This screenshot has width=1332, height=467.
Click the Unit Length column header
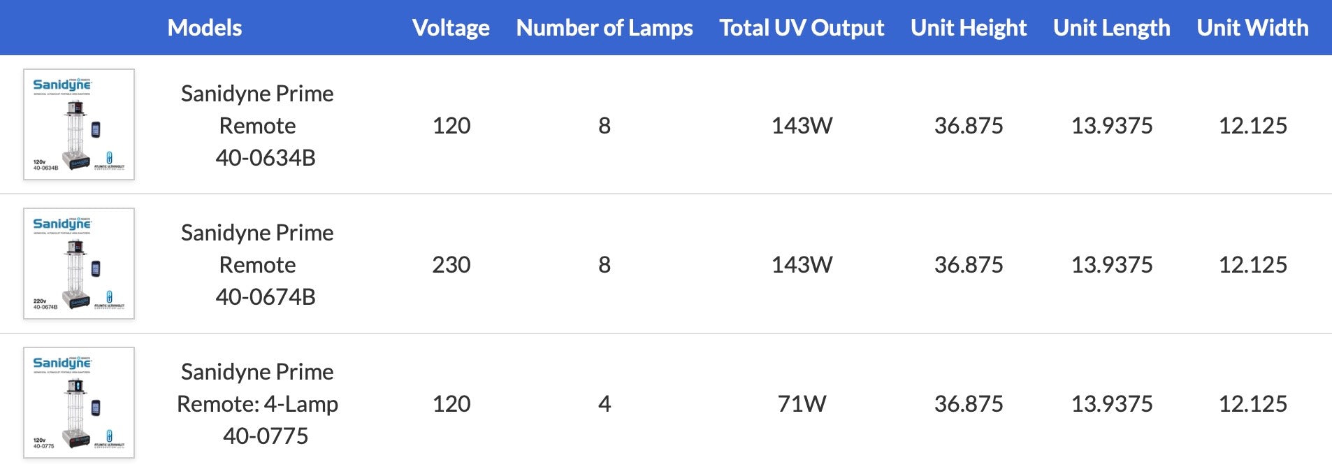pyautogui.click(x=1111, y=28)
